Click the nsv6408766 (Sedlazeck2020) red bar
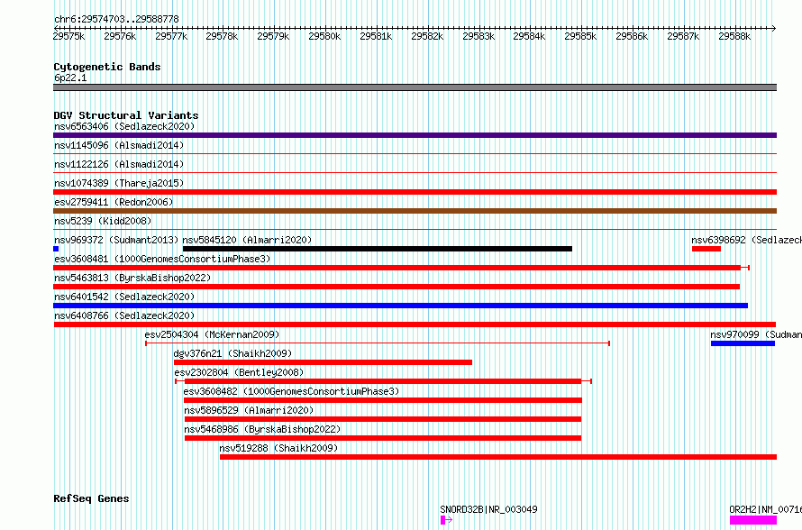802x530 pixels. tap(415, 324)
